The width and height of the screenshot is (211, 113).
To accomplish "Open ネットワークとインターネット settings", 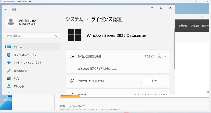I will point(32,63).
